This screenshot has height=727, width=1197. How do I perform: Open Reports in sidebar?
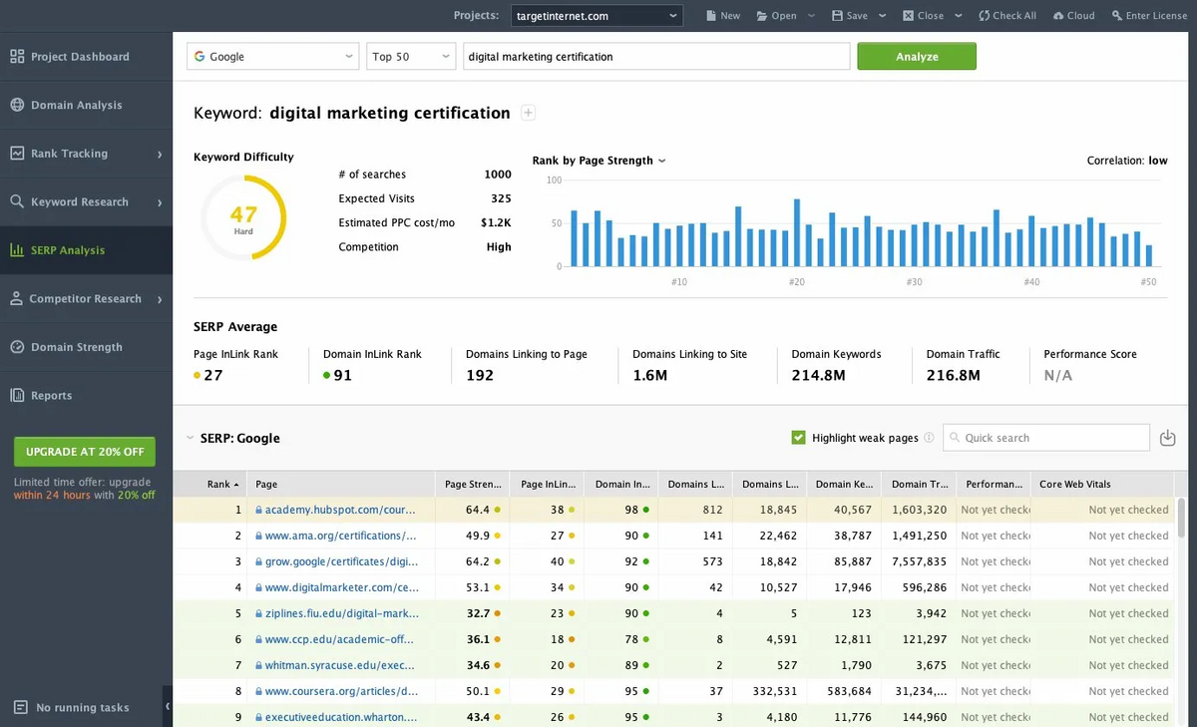coord(86,395)
